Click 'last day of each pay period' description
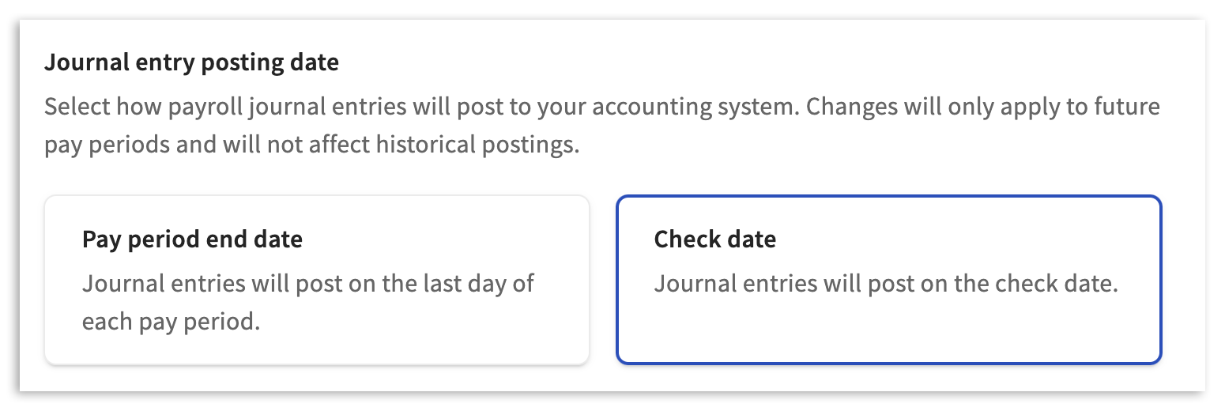Viewport: 1225px width, 411px height. point(308,303)
